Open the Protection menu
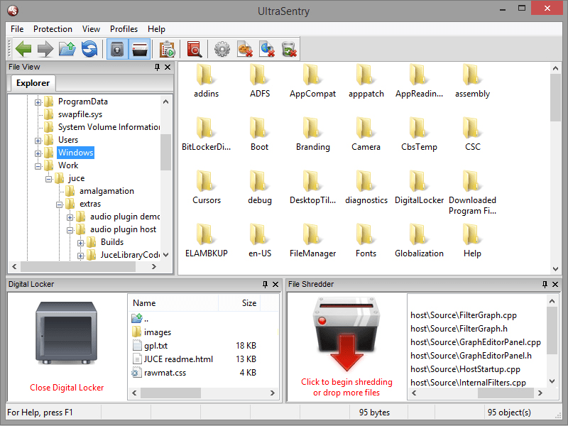The width and height of the screenshot is (568, 426). point(53,29)
